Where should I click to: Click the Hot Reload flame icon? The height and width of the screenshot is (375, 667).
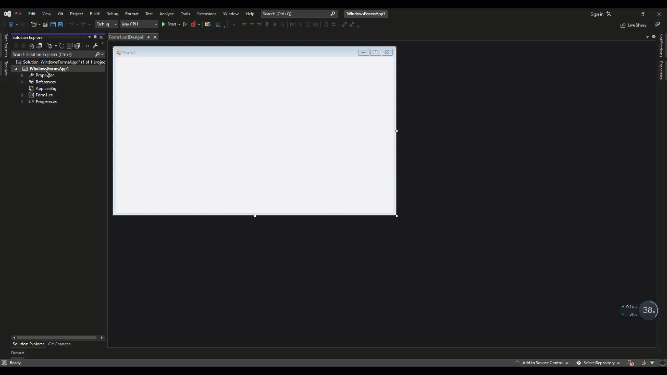point(193,24)
